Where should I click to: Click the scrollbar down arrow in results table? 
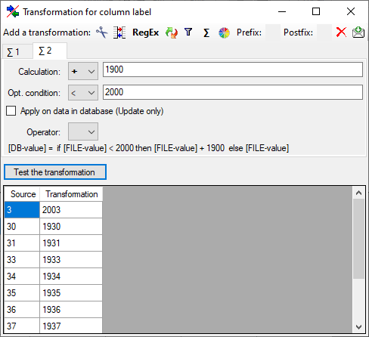[358, 327]
